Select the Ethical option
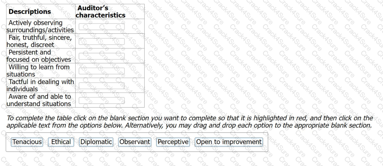 61,142
